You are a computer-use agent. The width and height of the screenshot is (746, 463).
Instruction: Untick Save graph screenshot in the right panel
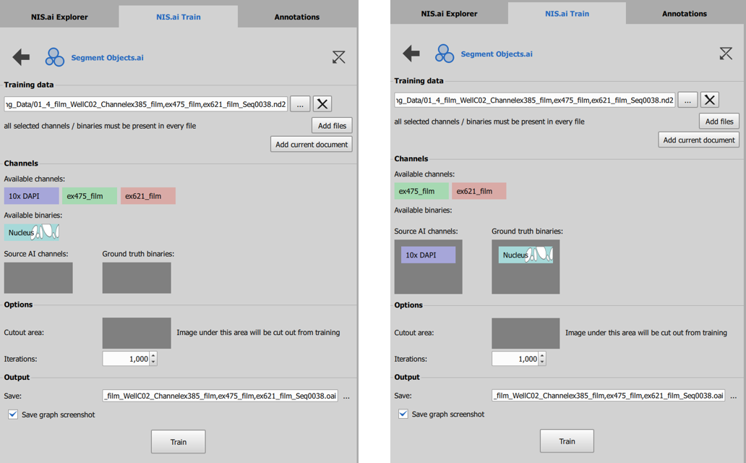click(x=403, y=414)
